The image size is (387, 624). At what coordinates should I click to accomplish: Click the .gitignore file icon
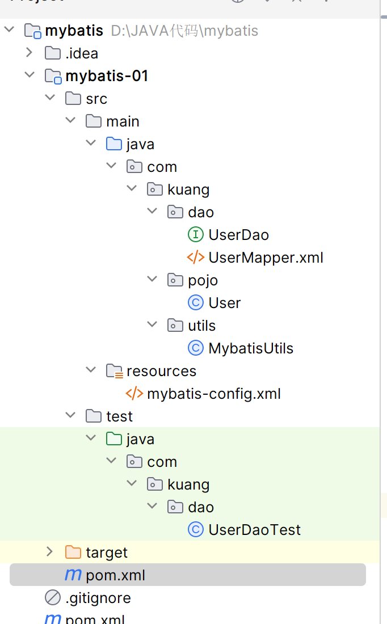[x=52, y=598]
